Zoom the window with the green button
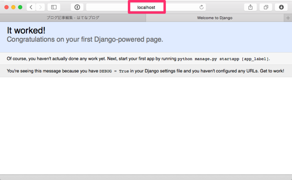The width and height of the screenshot is (292, 180). click(x=20, y=7)
